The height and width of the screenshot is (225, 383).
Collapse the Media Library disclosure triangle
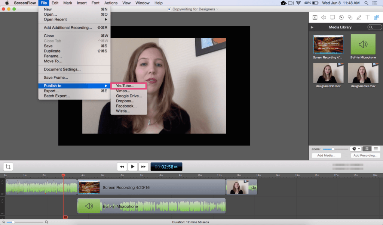pos(312,27)
